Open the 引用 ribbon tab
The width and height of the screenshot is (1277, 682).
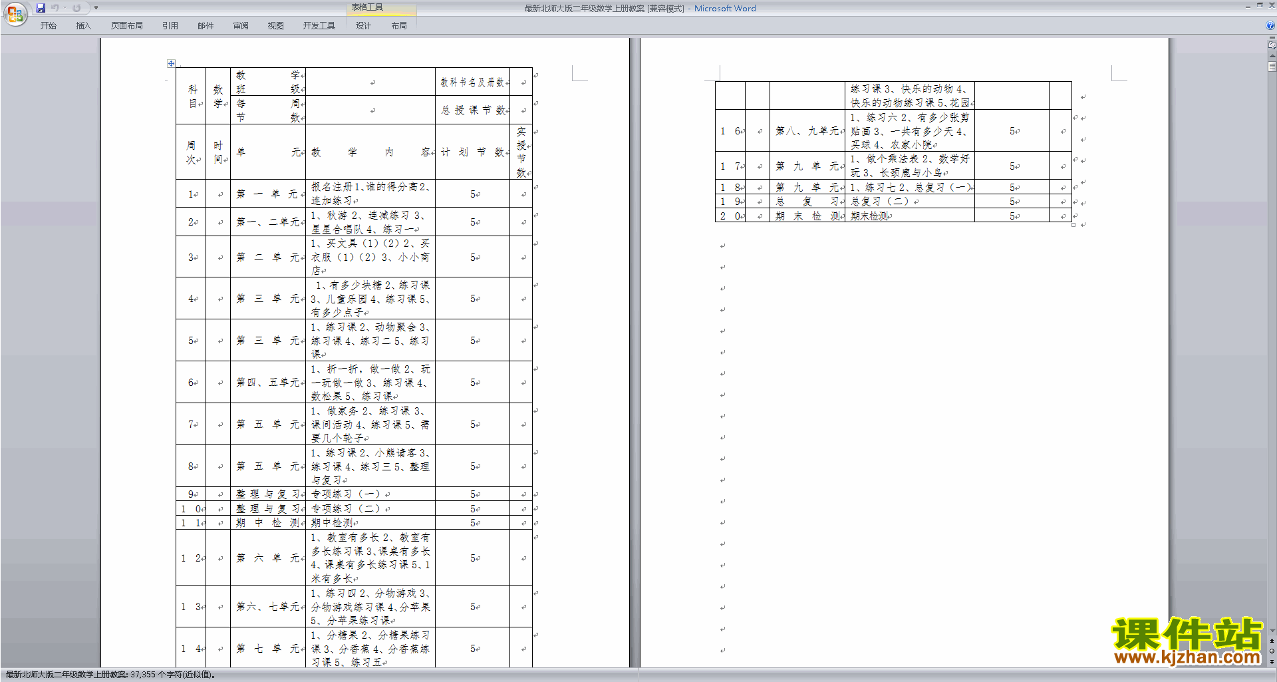pos(170,26)
